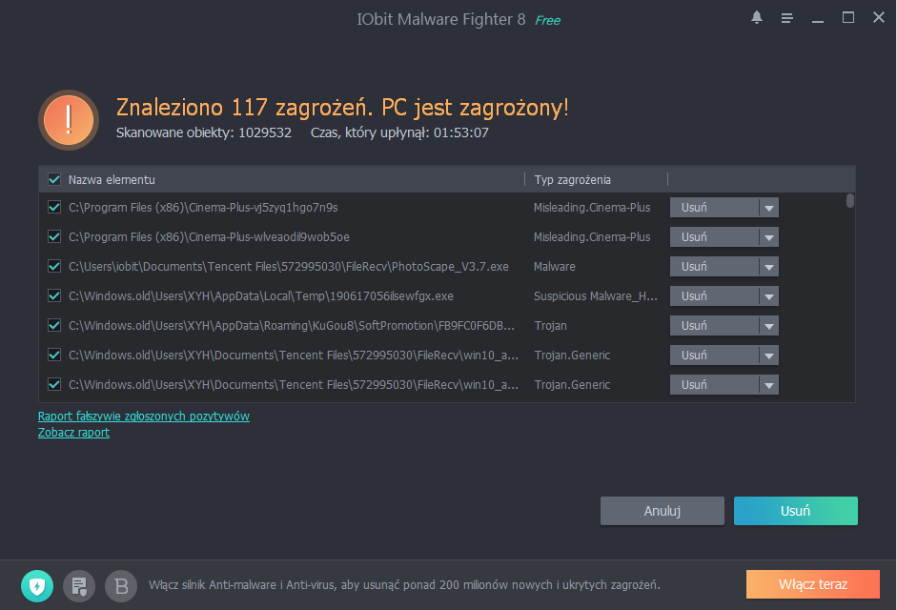Uncheck the 190617056ilsewfgx.exe row checkbox
The height and width of the screenshot is (610, 897).
click(54, 295)
